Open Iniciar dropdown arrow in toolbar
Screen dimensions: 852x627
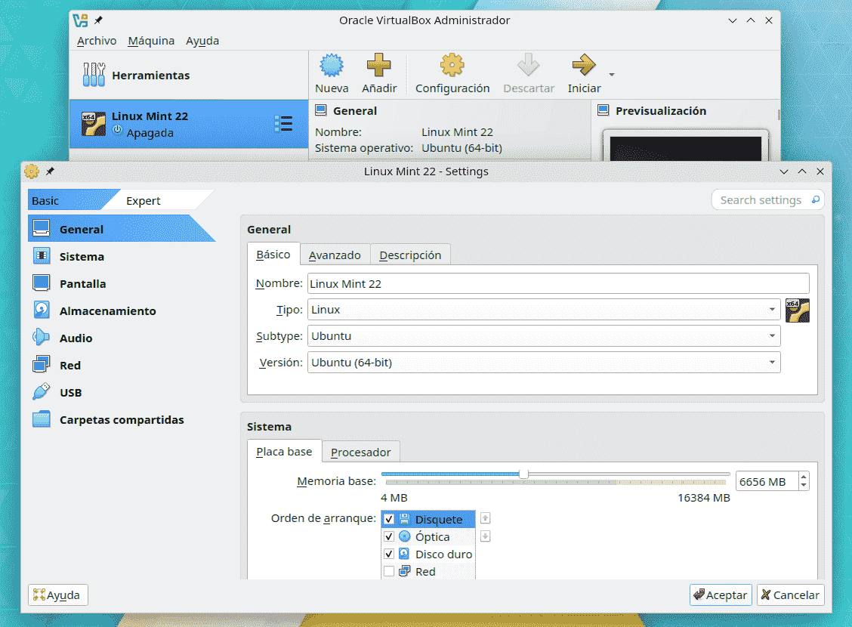click(612, 75)
